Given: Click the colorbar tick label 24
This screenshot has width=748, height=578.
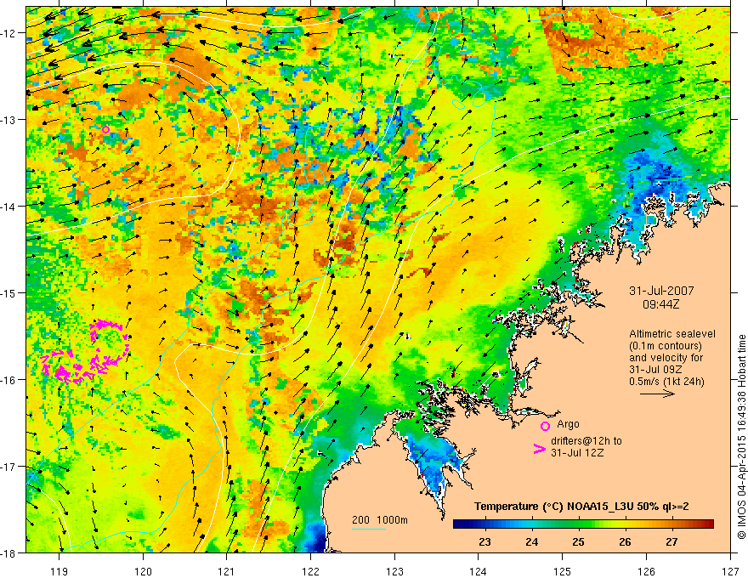Looking at the screenshot, I should (x=531, y=542).
